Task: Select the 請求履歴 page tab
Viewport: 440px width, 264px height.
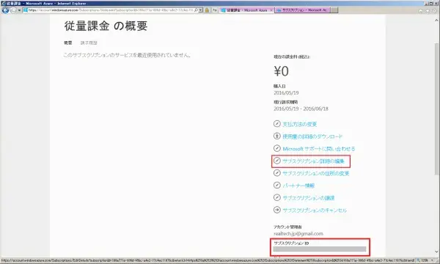Action: (x=89, y=43)
